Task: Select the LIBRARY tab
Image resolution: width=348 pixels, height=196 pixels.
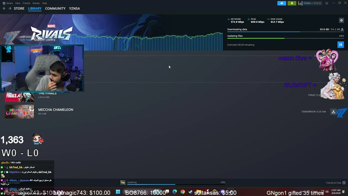Action: click(x=35, y=8)
